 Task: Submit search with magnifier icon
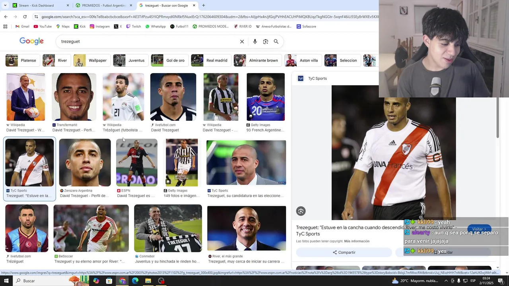276,41
